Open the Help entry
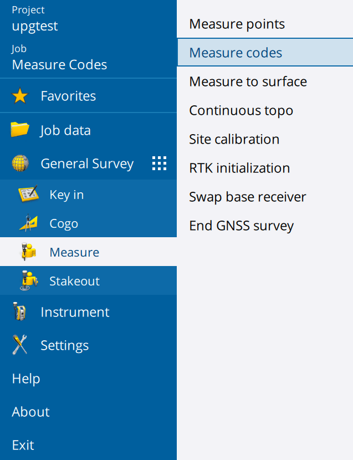The height and width of the screenshot is (460, 353). [x=25, y=379]
